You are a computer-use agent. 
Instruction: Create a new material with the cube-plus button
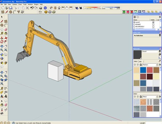pos(160,54)
